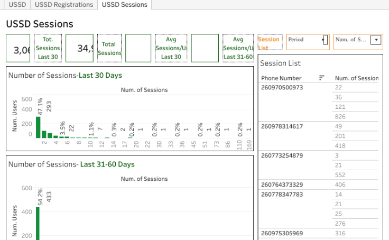Screen dimensions: 389x240
Task: Click the Num. of Session column header
Action: click(x=356, y=78)
